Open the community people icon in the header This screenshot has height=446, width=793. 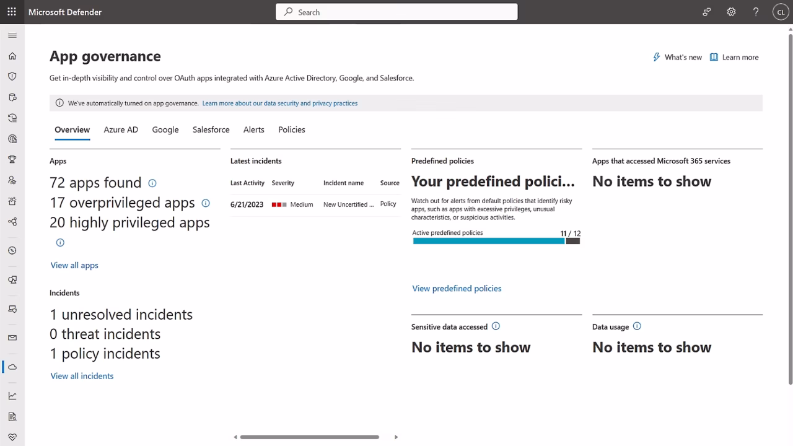706,12
